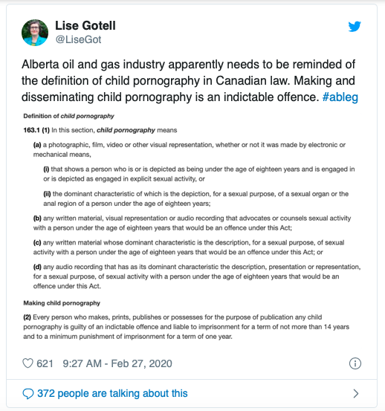Open the info circle icon beside timestamp
The height and width of the screenshot is (411, 385).
(x=355, y=363)
